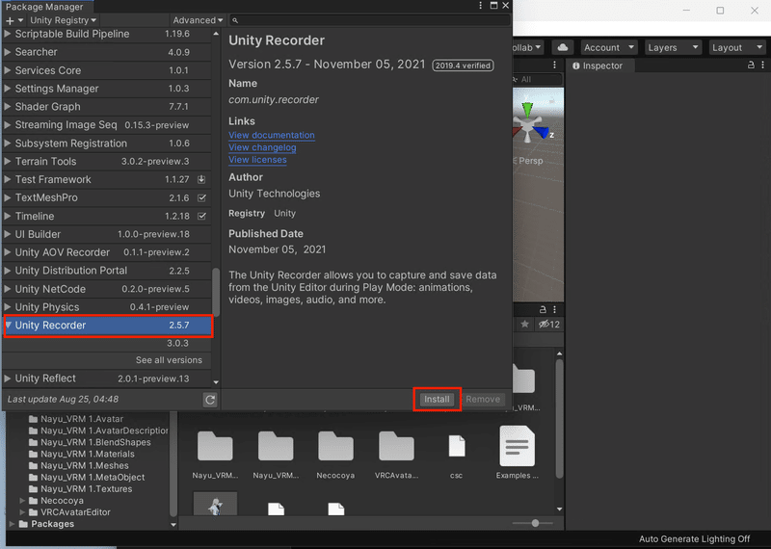This screenshot has width=771, height=549.
Task: Select the avatar prefab thumbnail
Action: (x=215, y=504)
